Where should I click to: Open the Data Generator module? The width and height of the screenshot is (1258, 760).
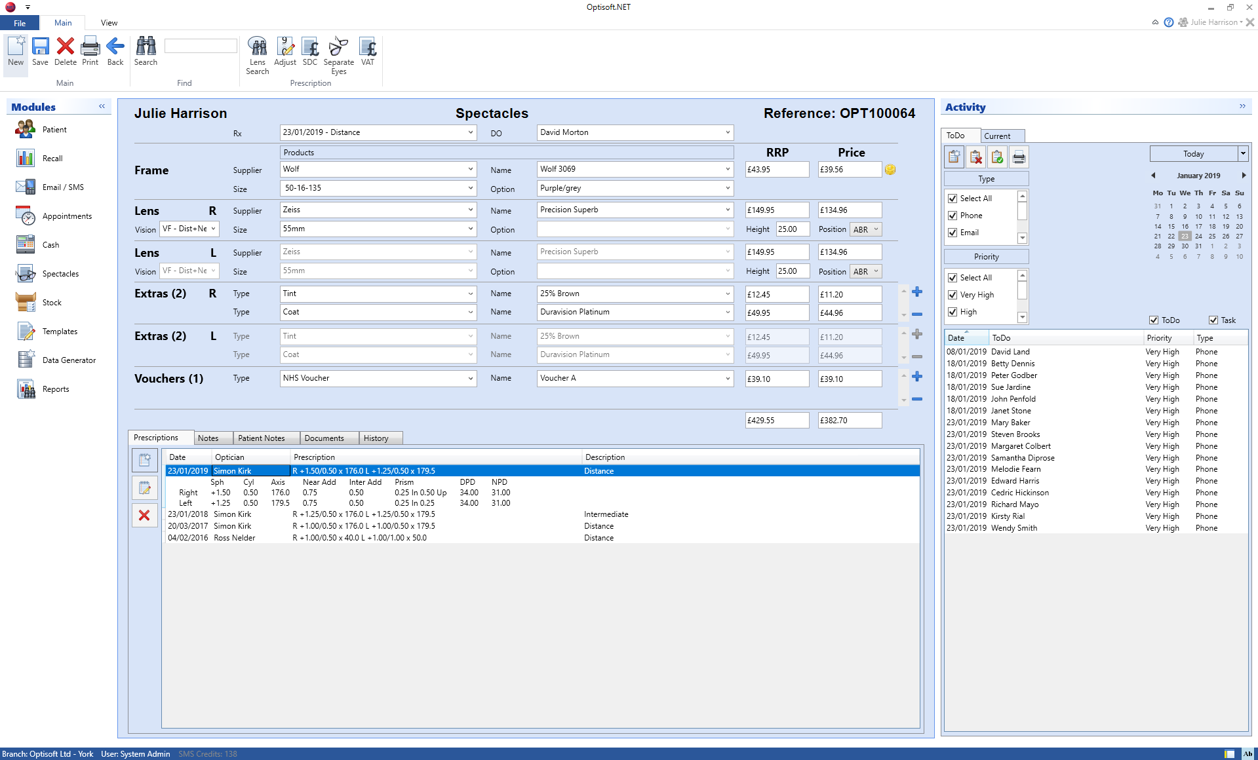pos(68,360)
